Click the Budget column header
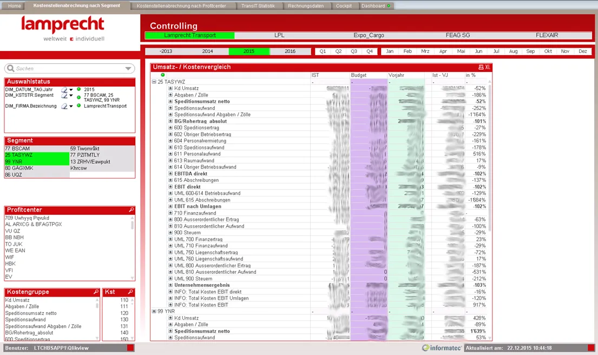The height and width of the screenshot is (355, 598). 369,75
